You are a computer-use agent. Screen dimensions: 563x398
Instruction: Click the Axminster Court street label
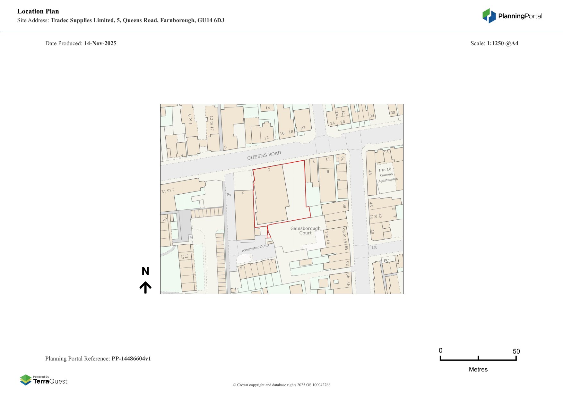coord(256,248)
